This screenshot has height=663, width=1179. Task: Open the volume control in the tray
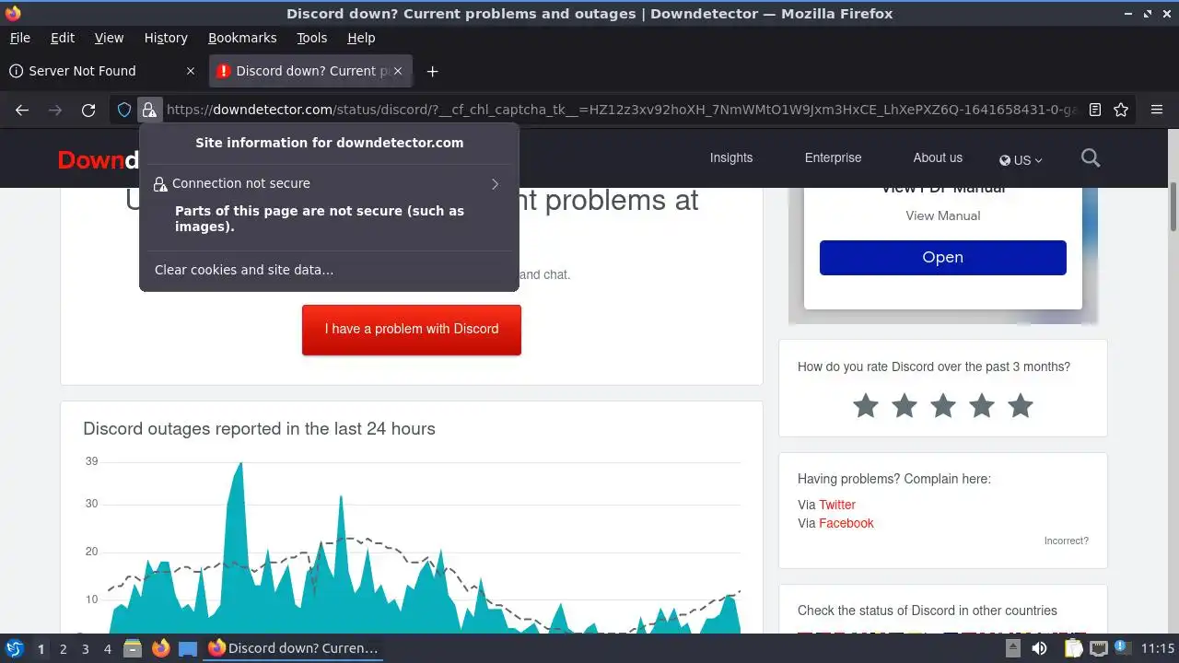click(x=1039, y=648)
